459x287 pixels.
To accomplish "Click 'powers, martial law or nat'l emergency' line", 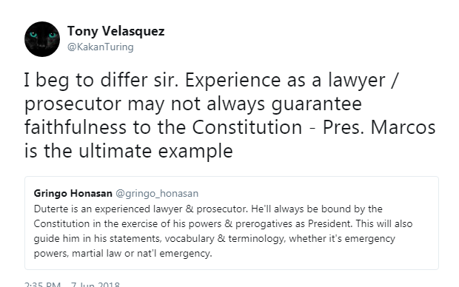I will pyautogui.click(x=123, y=254).
